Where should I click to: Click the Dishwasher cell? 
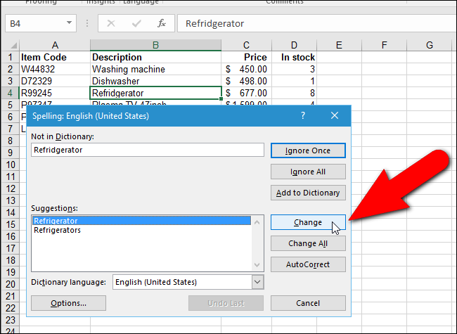pos(155,81)
